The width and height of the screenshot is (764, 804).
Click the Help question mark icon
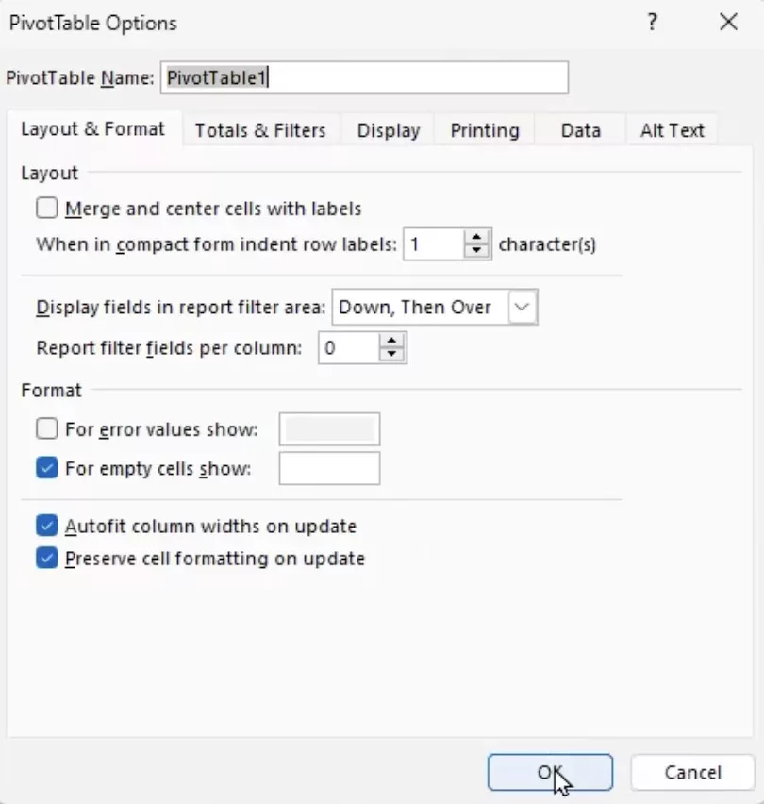coord(652,23)
